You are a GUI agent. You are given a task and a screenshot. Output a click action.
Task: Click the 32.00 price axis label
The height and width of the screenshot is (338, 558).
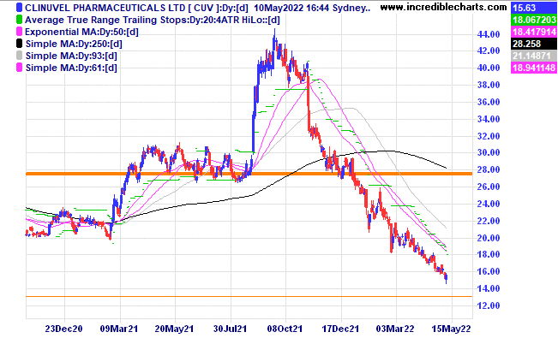pyautogui.click(x=489, y=136)
